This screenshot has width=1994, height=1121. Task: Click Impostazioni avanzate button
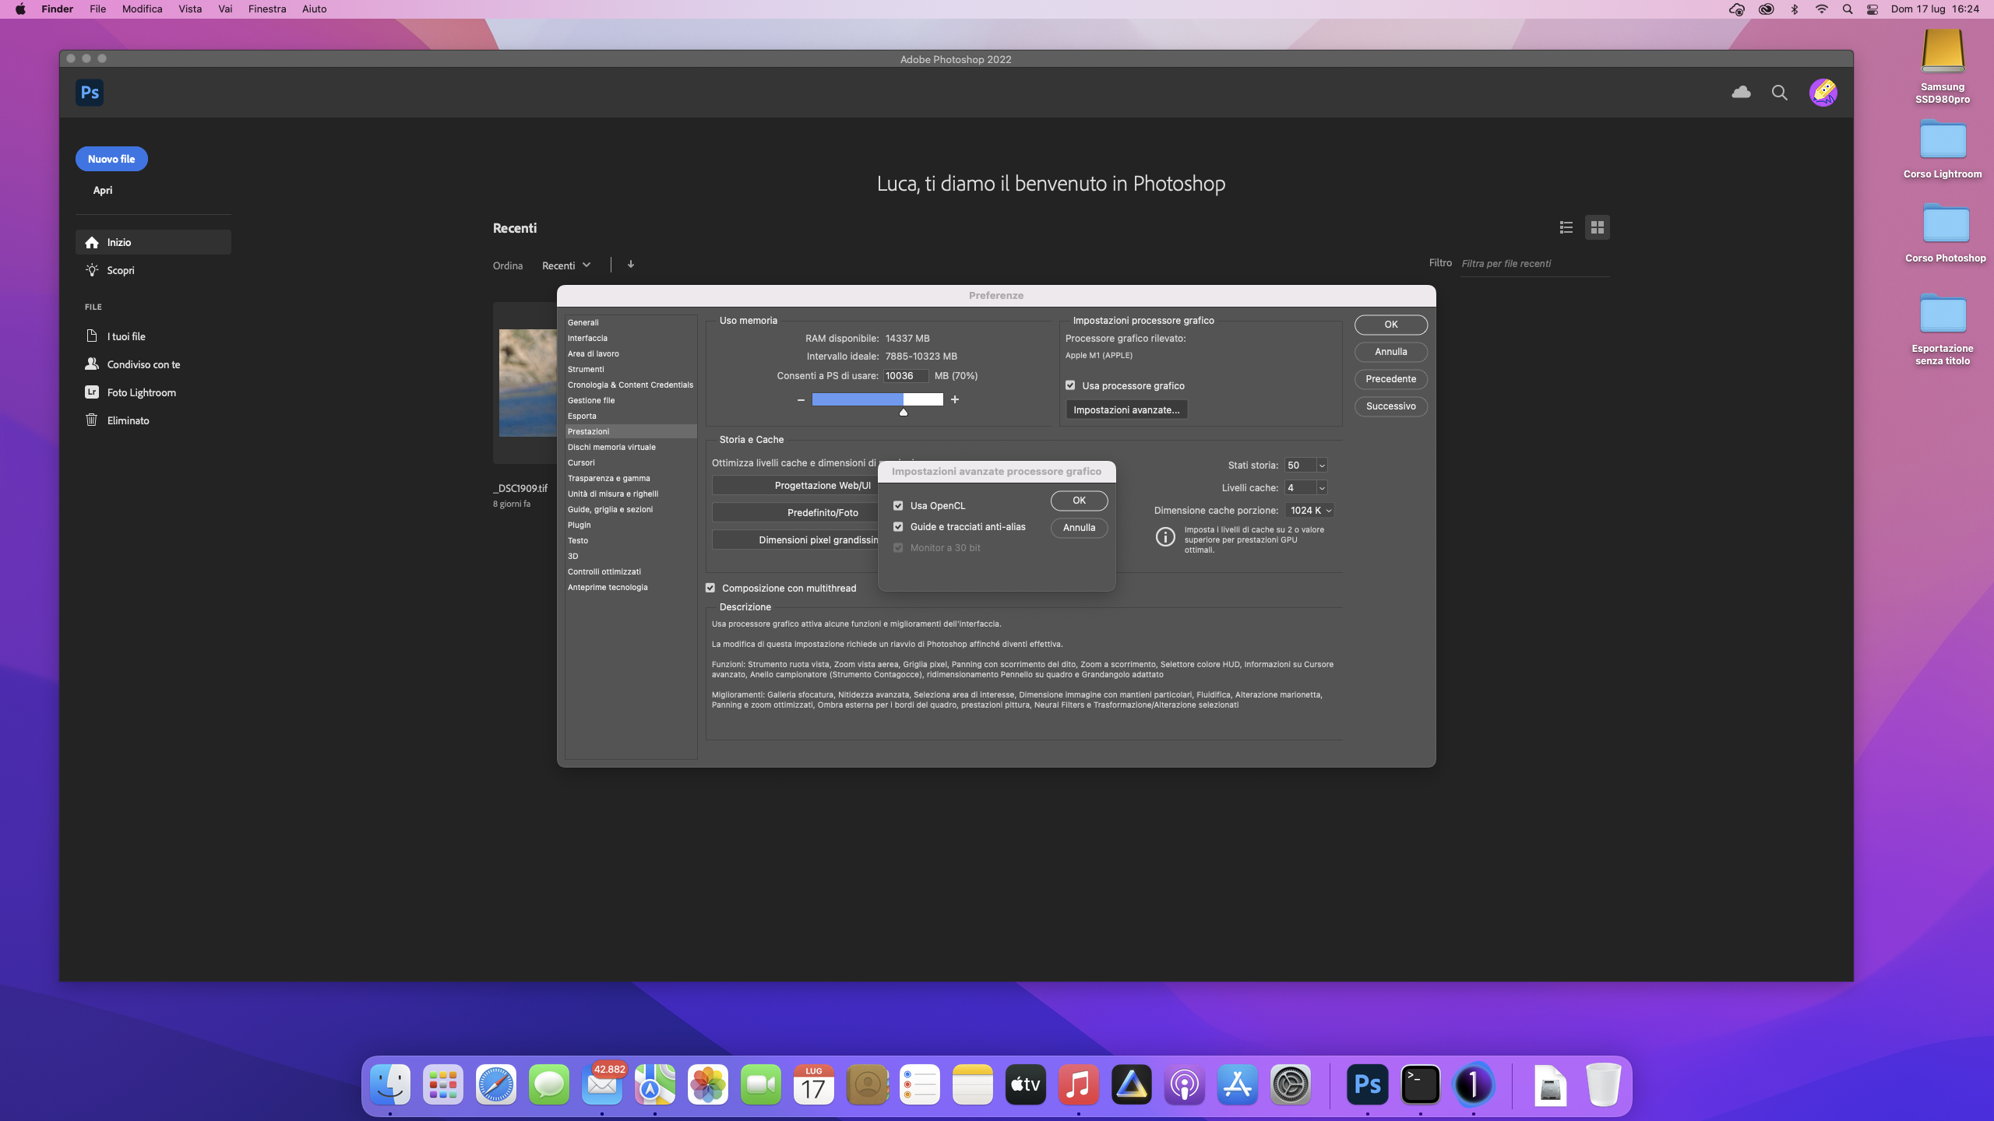coord(1126,409)
